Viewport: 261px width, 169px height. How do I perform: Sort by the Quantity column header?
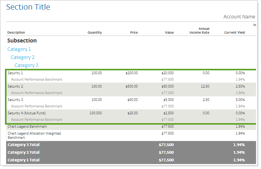(95, 33)
